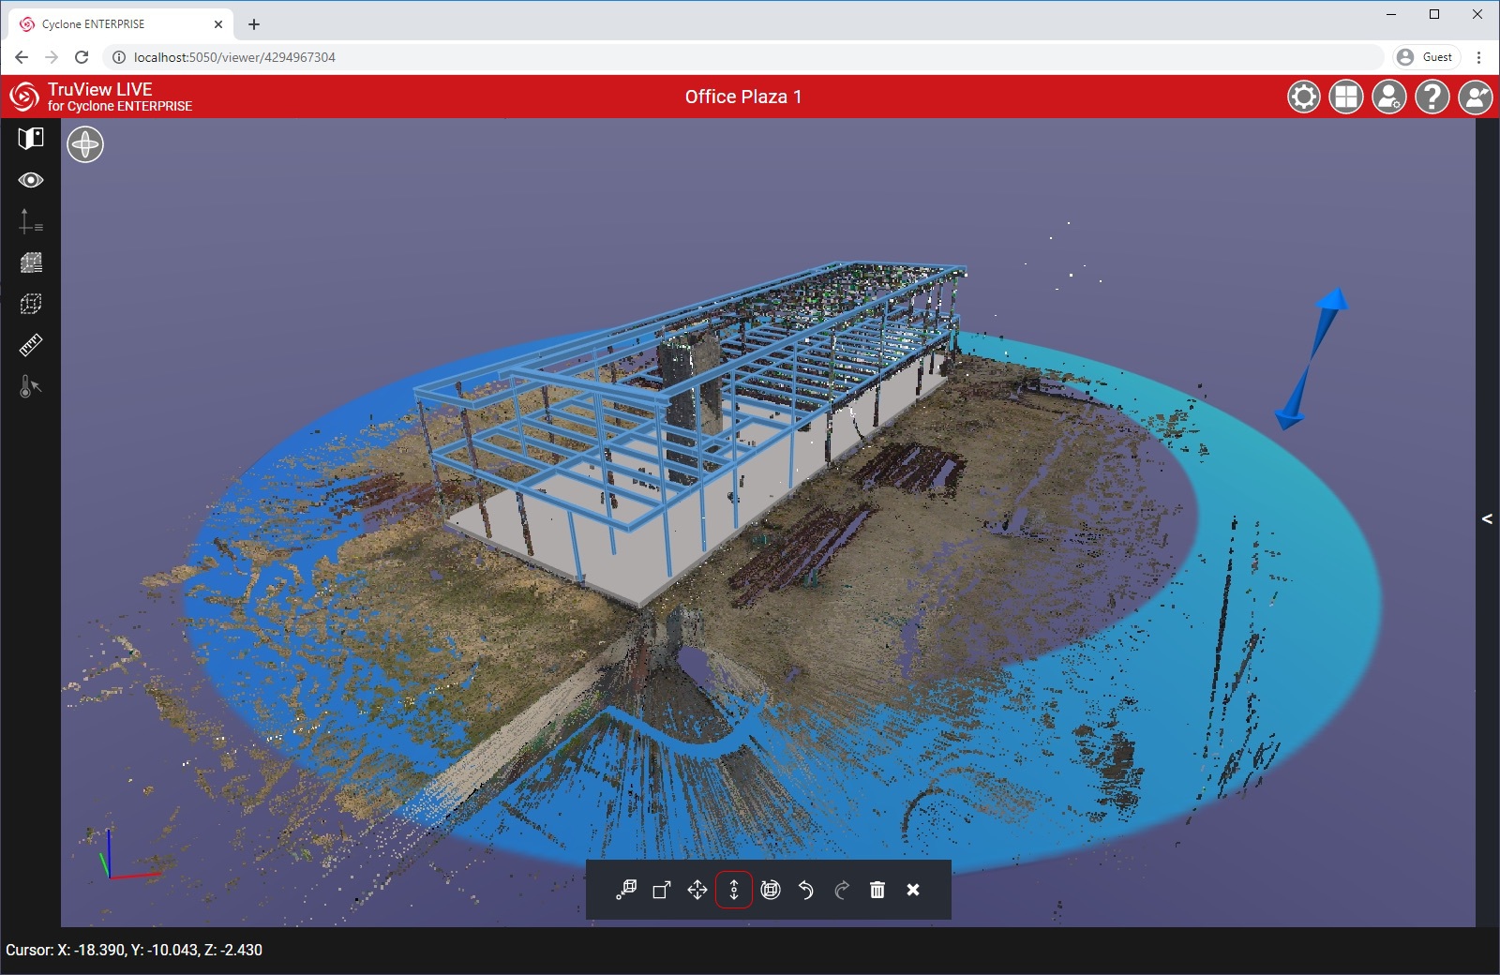The width and height of the screenshot is (1500, 975).
Task: Select the Cyclone ENTERPRISE browser tab
Action: coord(122,24)
